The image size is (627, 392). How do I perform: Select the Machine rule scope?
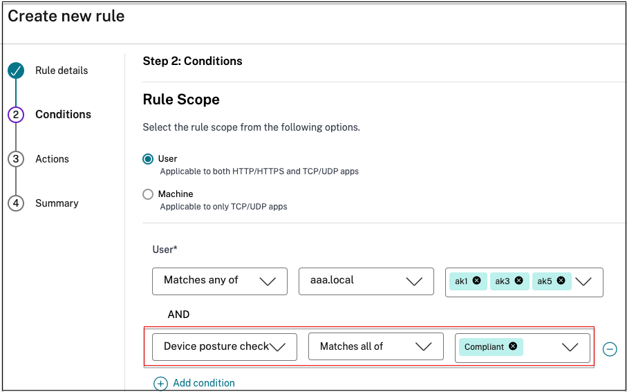pyautogui.click(x=148, y=194)
